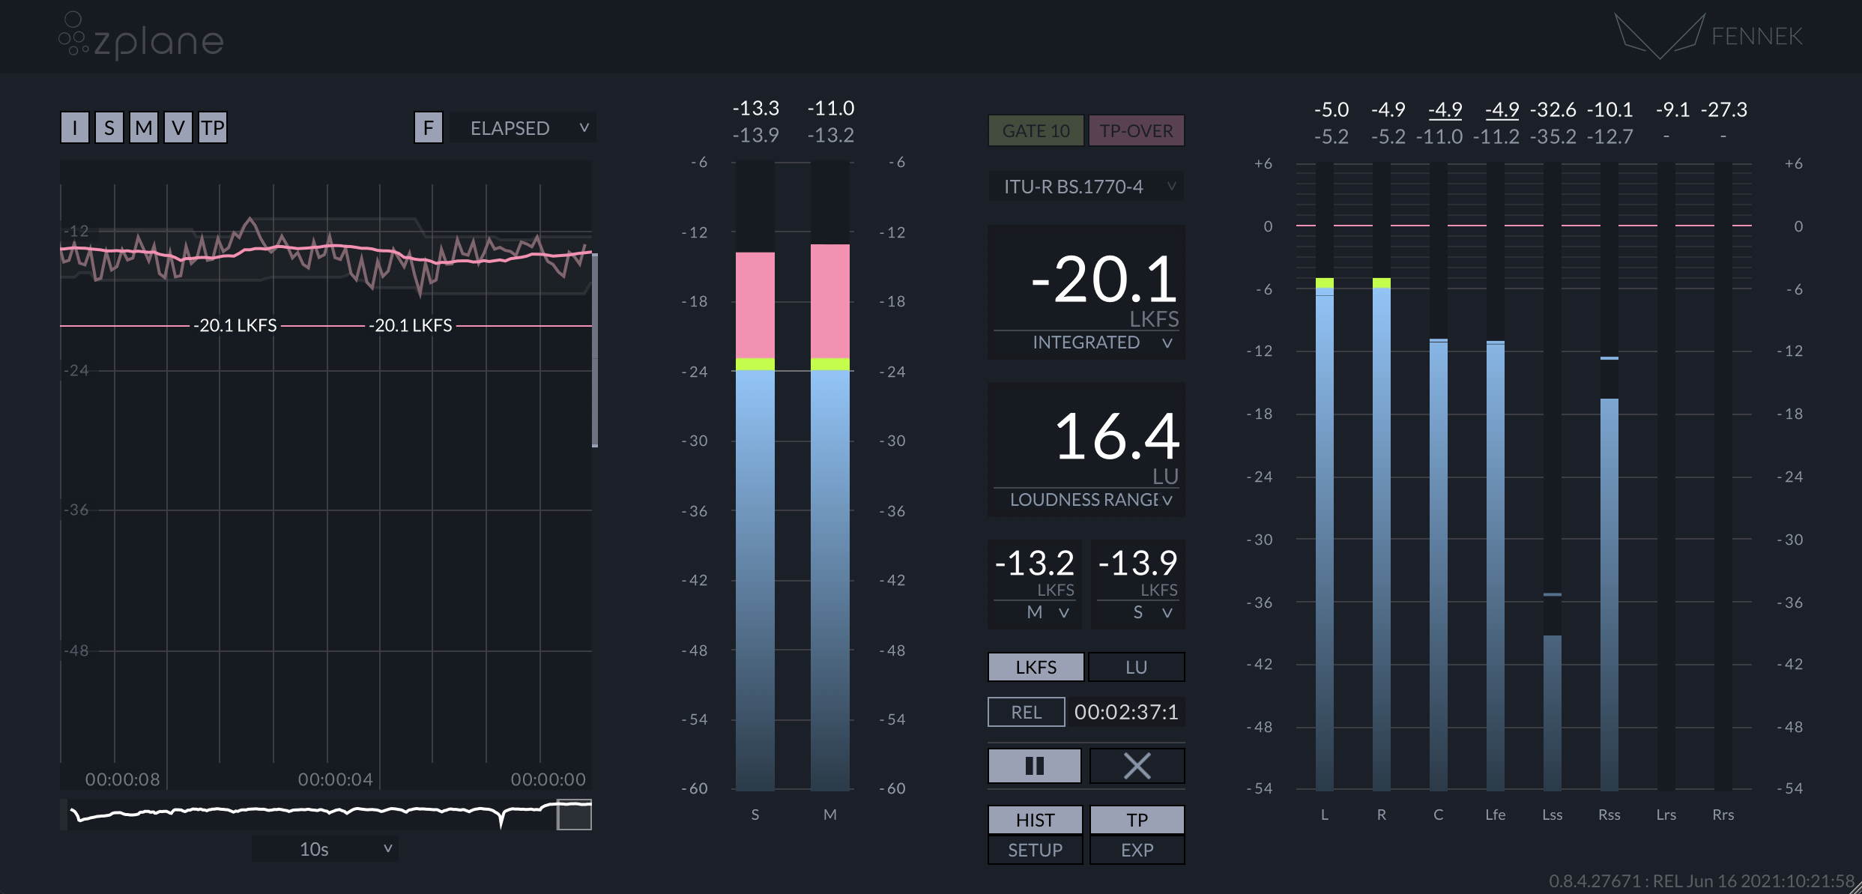The width and height of the screenshot is (1862, 894).
Task: Click the F follow button
Action: 428,128
